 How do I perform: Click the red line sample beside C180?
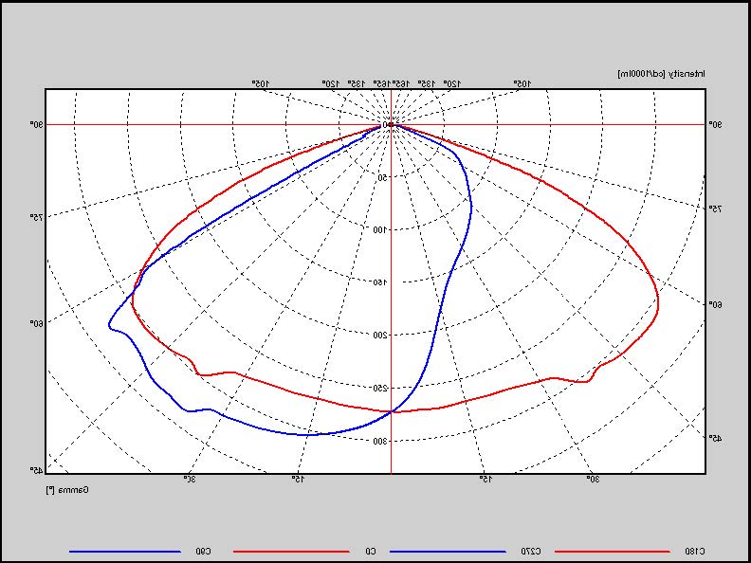click(x=613, y=552)
